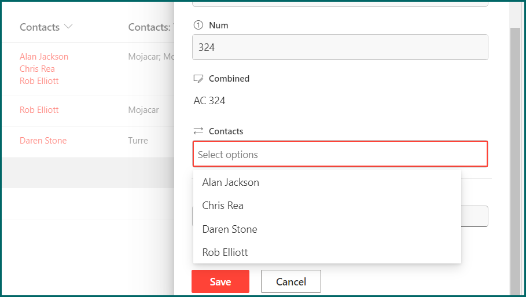Open the Select options combo box
The image size is (526, 297).
[340, 155]
